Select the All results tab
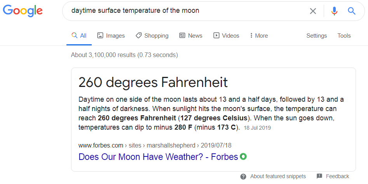This screenshot has width=368, height=184. tap(79, 36)
